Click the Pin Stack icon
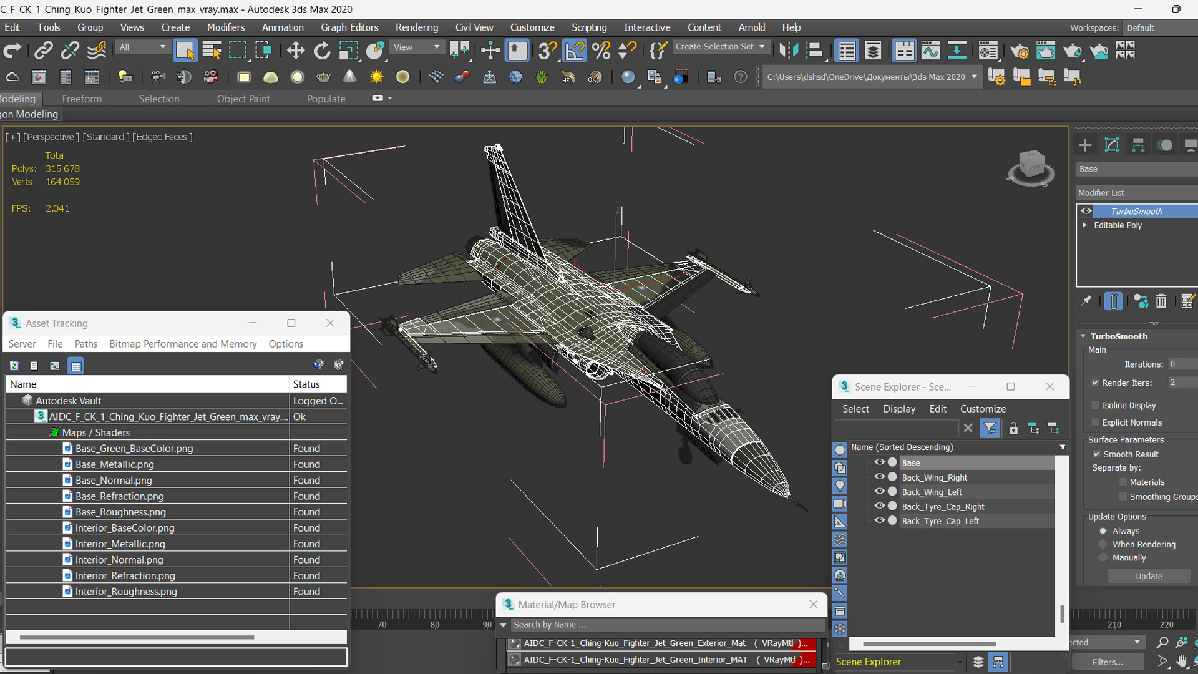1198x674 pixels. click(1086, 301)
